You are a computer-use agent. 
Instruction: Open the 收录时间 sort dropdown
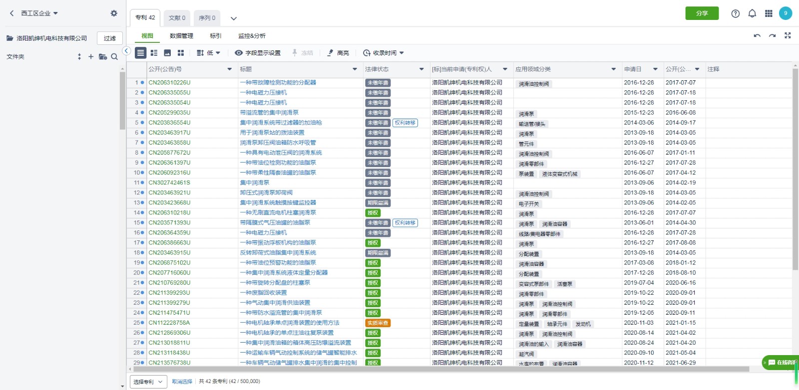(x=383, y=53)
